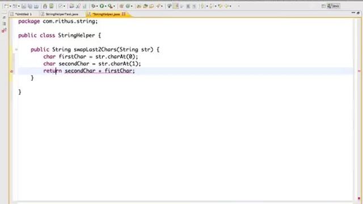Click the Print toolbar icon
The width and height of the screenshot is (363, 204).
pyautogui.click(x=36, y=6)
